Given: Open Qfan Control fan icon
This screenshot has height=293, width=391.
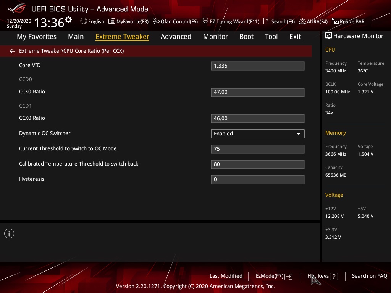Looking at the screenshot, I should click(156, 21).
